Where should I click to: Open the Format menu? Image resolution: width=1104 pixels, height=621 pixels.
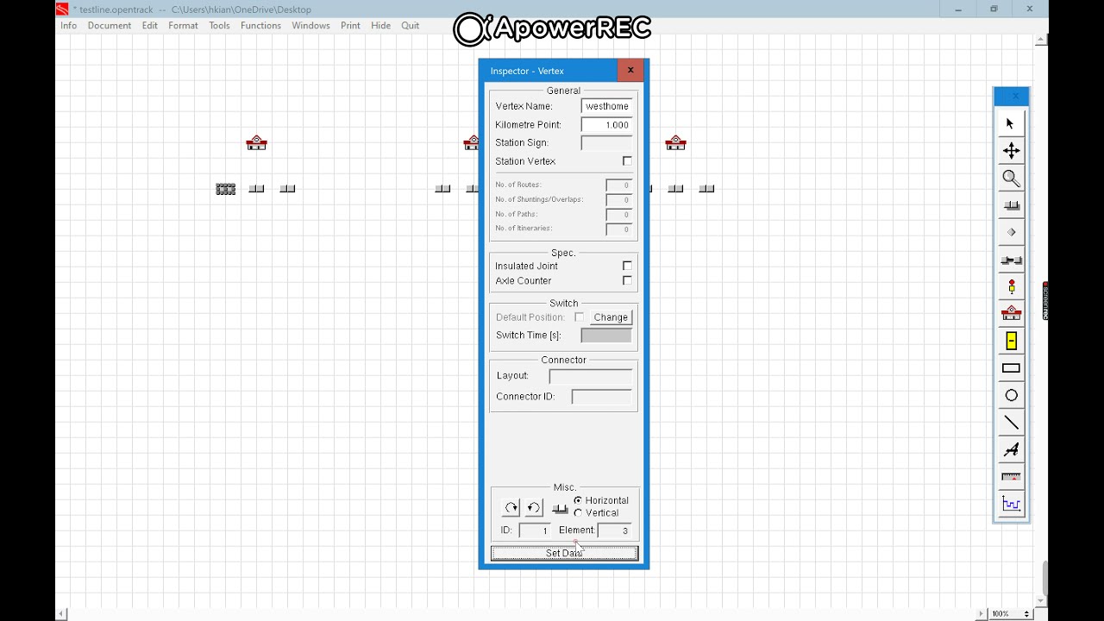pyautogui.click(x=183, y=26)
